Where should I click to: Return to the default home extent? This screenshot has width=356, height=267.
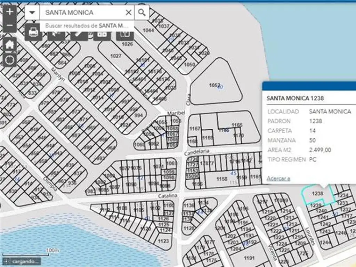click(x=10, y=44)
